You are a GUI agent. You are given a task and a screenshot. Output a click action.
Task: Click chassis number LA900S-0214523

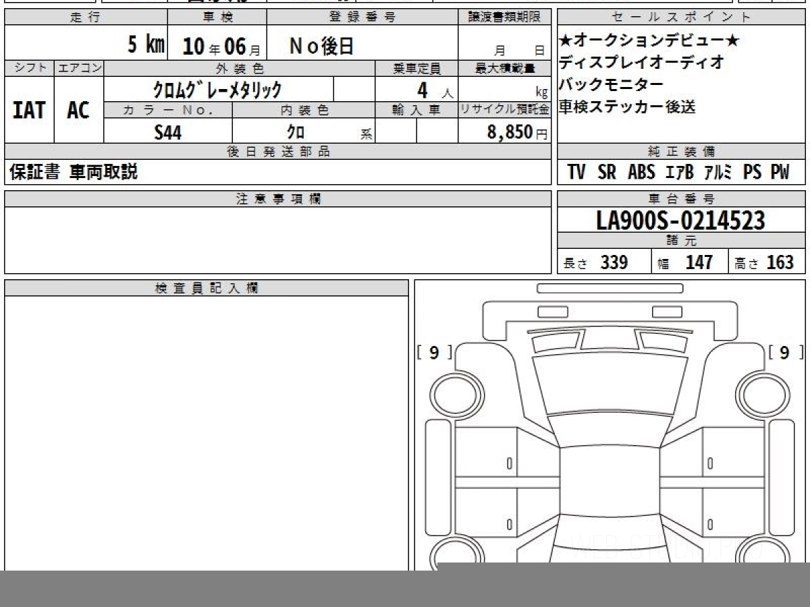pyautogui.click(x=680, y=221)
